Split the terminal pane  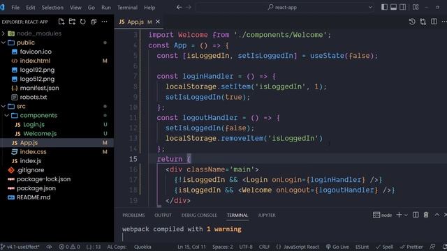click(x=416, y=215)
